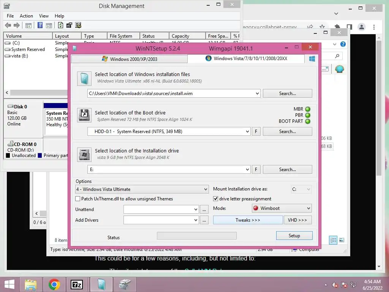Click the blue help icon in file explorer
The height and width of the screenshot is (292, 389).
(x=343, y=44)
